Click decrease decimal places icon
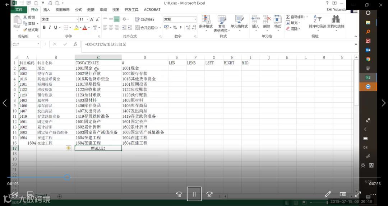 pos(194,27)
